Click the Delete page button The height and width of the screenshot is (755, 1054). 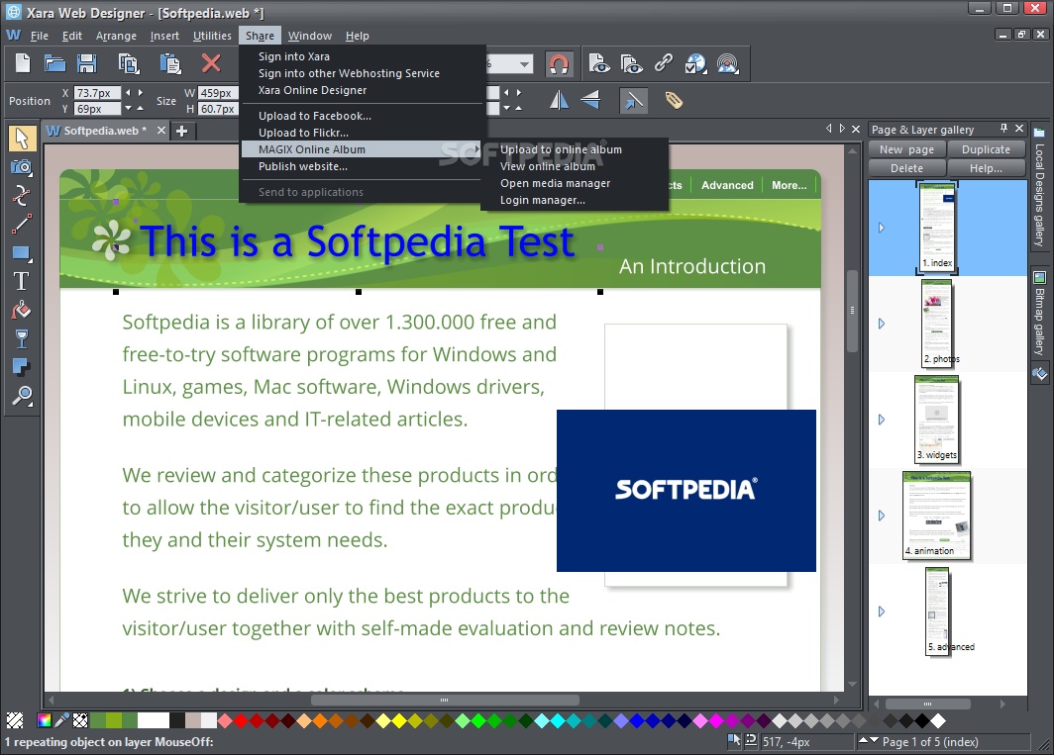pyautogui.click(x=906, y=168)
